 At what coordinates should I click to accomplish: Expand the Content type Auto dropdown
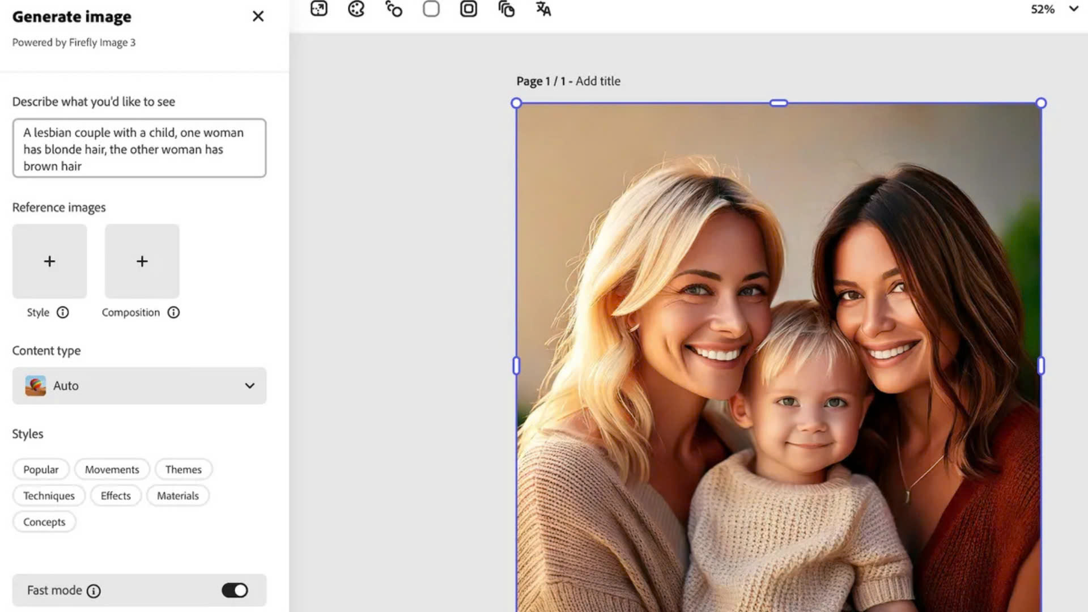(139, 386)
